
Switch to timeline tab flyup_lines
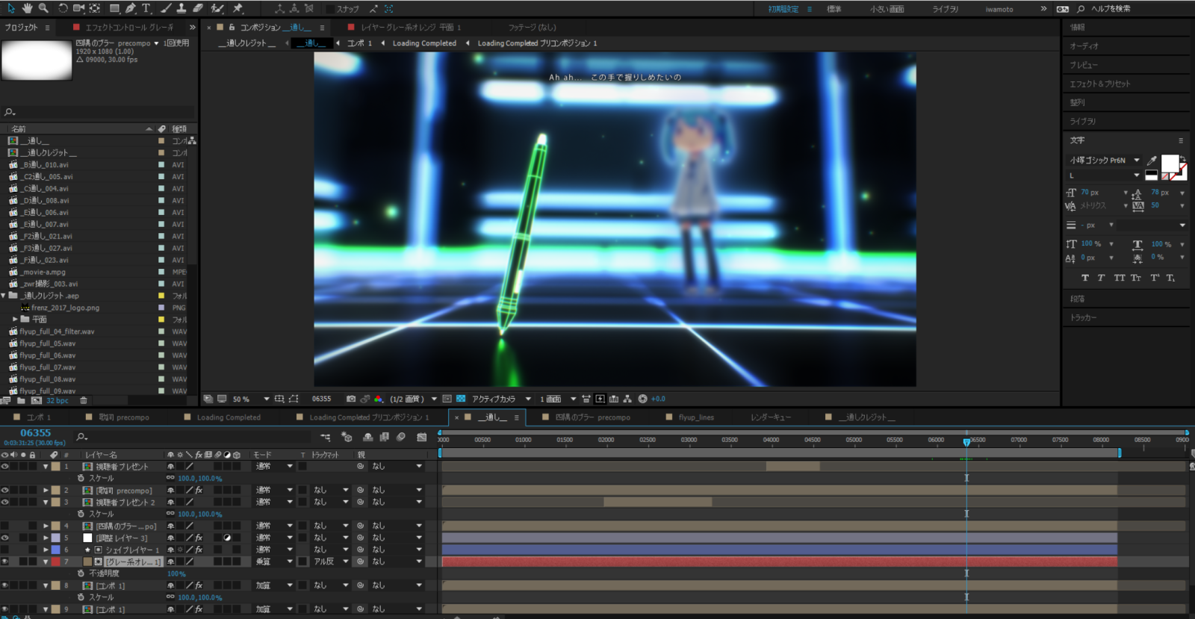696,417
